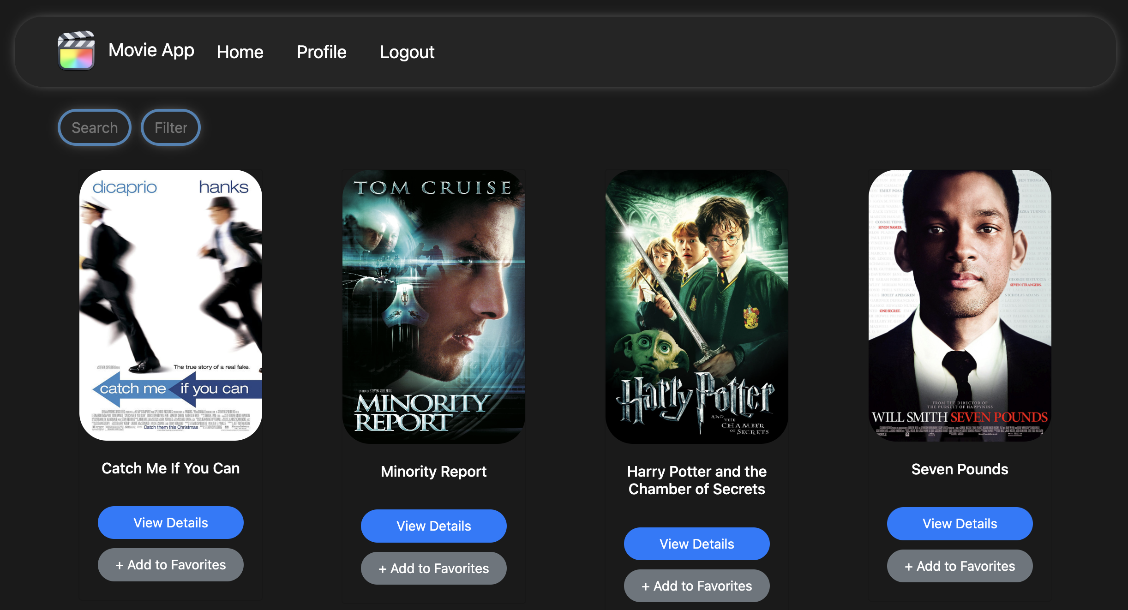Image resolution: width=1128 pixels, height=610 pixels.
Task: View details for Minority Report
Action: pos(433,526)
